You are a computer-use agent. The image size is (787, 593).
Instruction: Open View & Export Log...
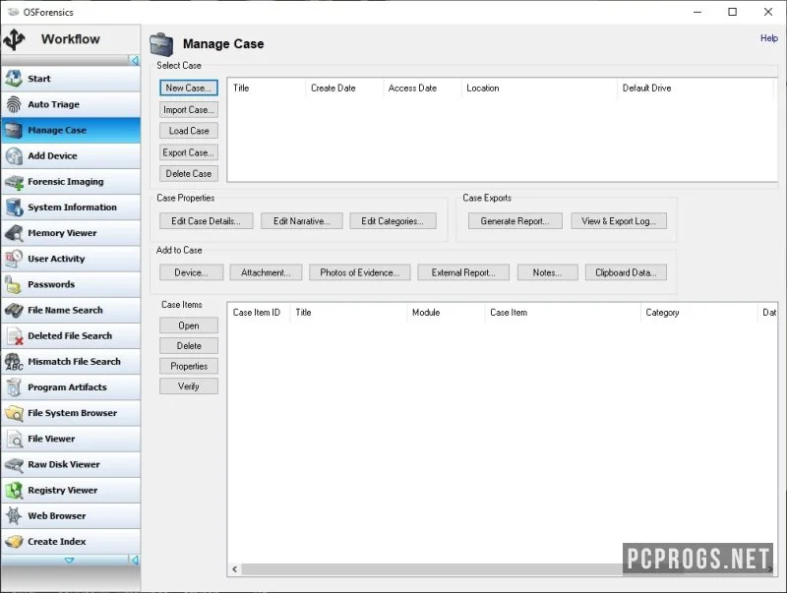(619, 221)
